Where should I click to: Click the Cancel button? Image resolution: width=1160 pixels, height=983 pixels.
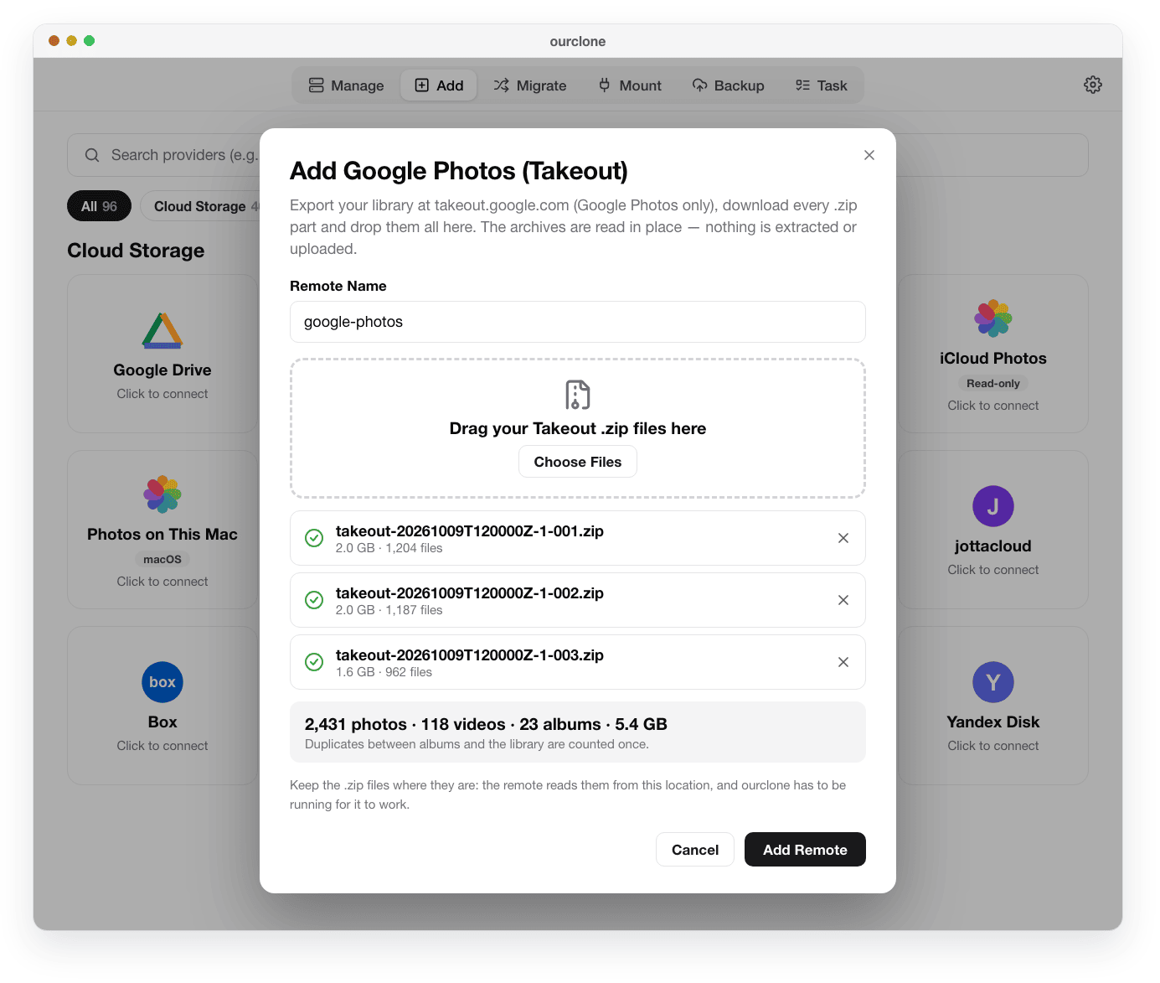click(x=695, y=850)
